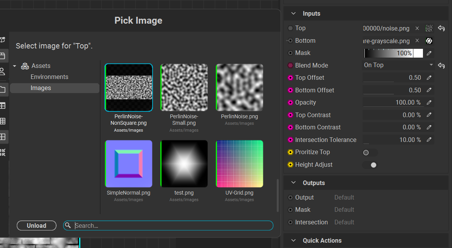Toggle the Prioritize Top switch
Image resolution: width=452 pixels, height=248 pixels.
click(x=369, y=153)
